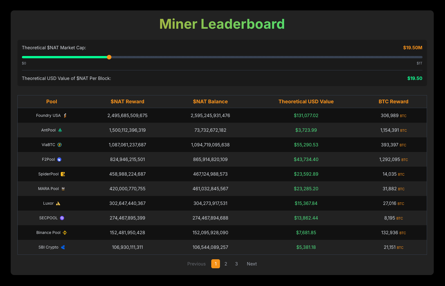Select current page 1 button

coord(215,264)
